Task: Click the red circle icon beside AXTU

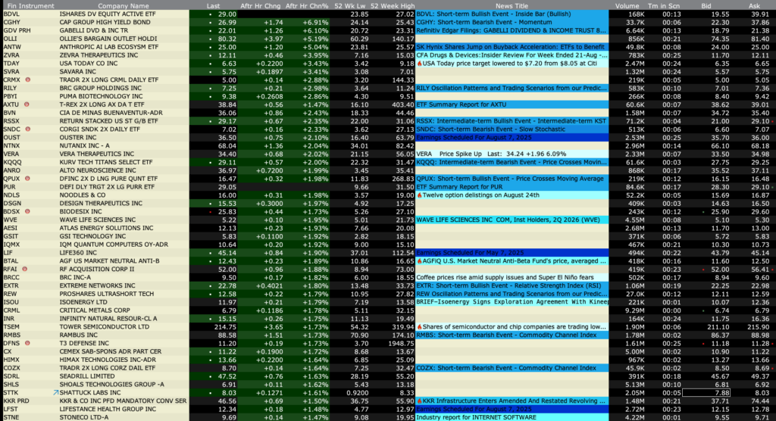Action: pyautogui.click(x=27, y=104)
